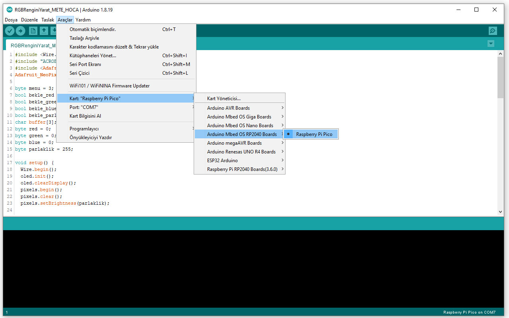Choose Kart Bilgisini Al menu entry
This screenshot has height=318, width=509.
pyautogui.click(x=126, y=116)
